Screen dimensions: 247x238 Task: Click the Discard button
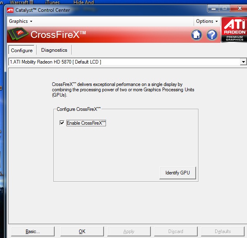(176, 231)
